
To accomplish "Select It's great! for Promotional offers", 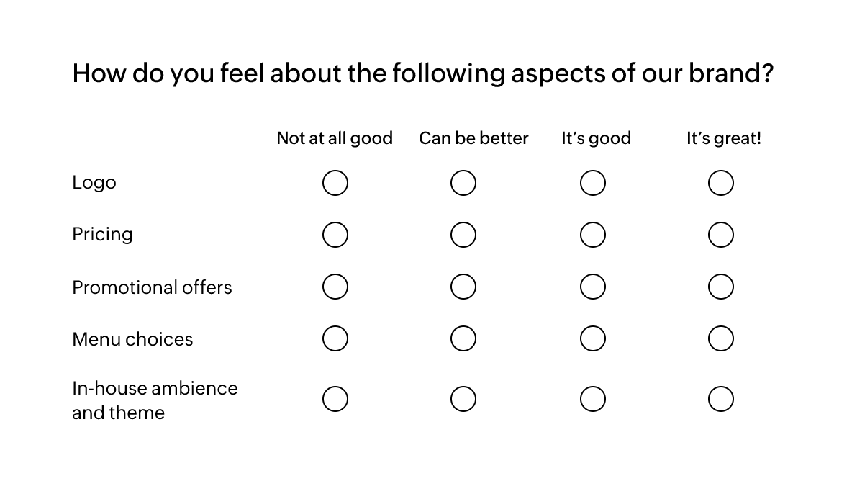I will [721, 287].
